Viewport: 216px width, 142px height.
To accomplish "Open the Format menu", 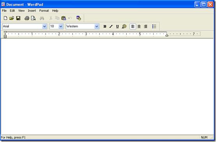I will [44, 11].
